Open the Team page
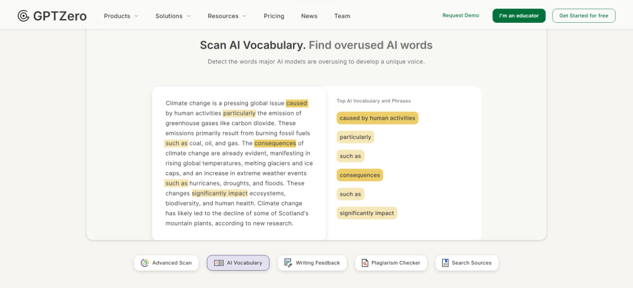Screen dimensions: 633x288 pyautogui.click(x=342, y=16)
